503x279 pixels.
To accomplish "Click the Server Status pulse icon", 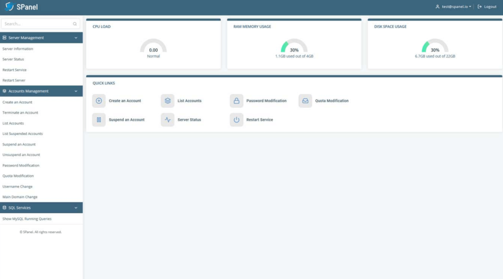I will 168,120.
